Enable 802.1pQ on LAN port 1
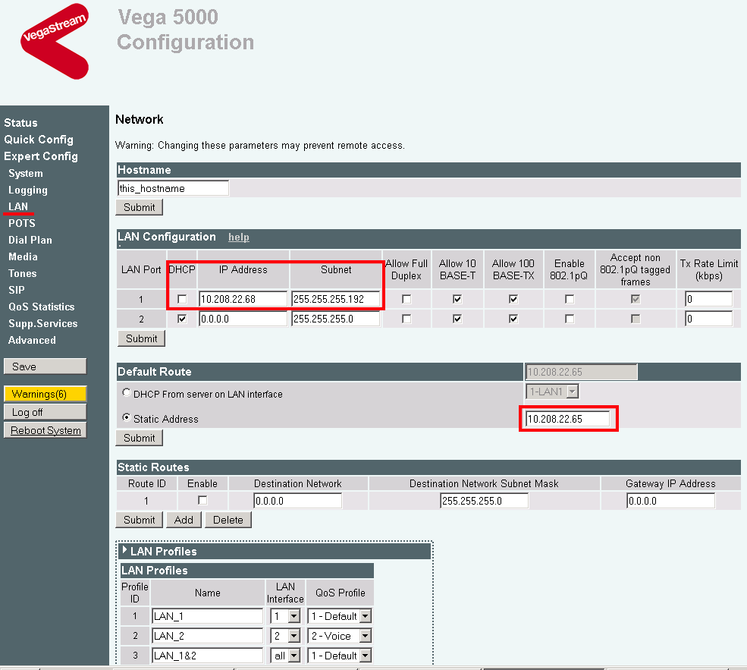 click(570, 299)
